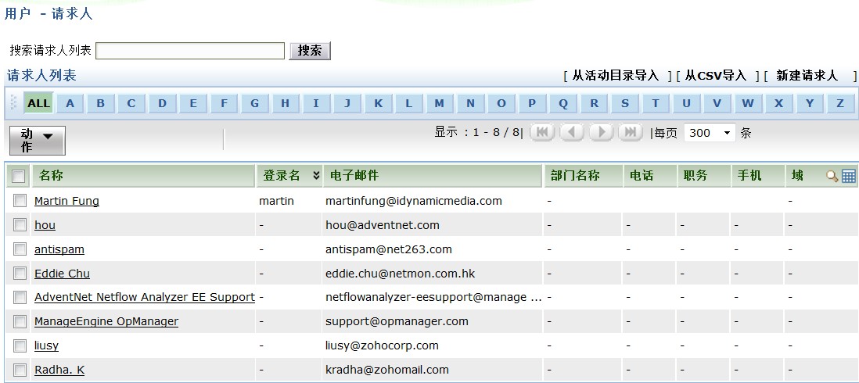Filter requesters by the letter Z
The height and width of the screenshot is (383, 859).
click(839, 103)
